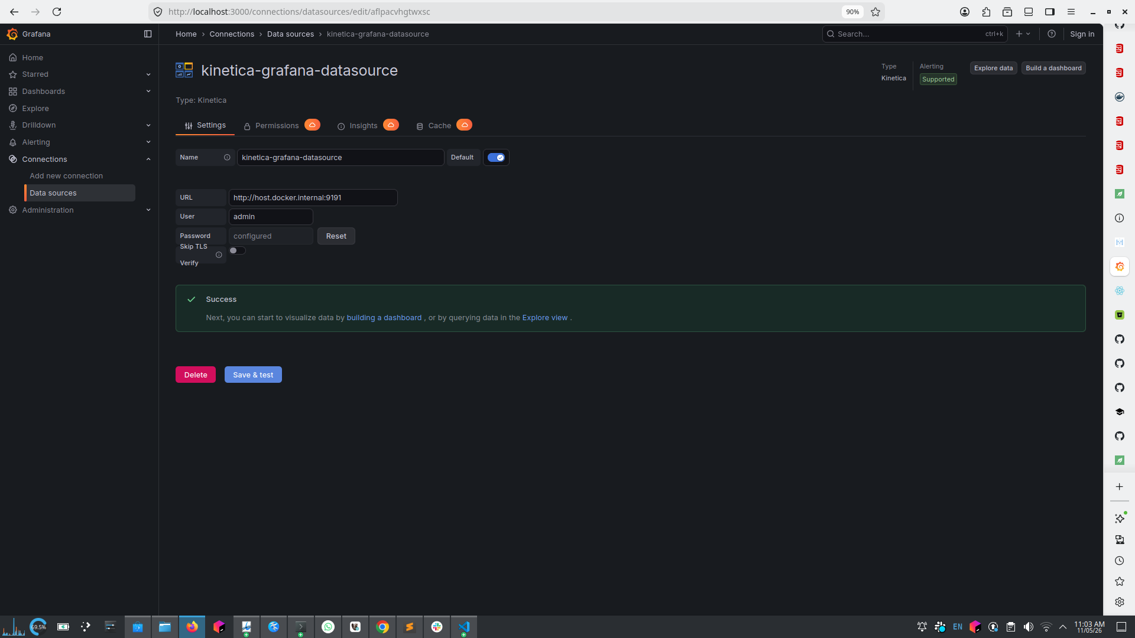Screen dimensions: 1135x638
Task: Click the Grafana logo icon
Action: point(12,34)
